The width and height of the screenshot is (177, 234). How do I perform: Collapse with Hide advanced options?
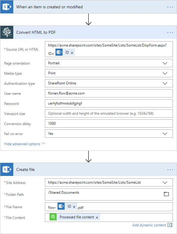pos(25,144)
